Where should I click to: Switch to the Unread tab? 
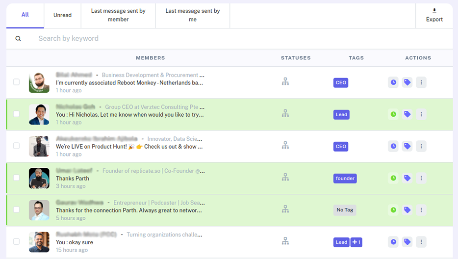[x=62, y=15]
